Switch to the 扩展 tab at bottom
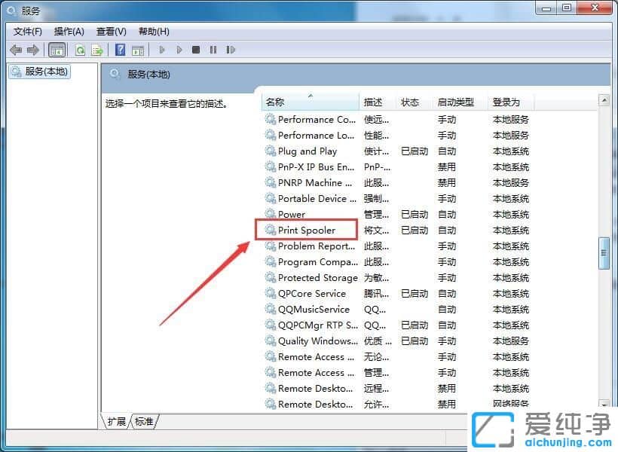The height and width of the screenshot is (452, 618). pyautogui.click(x=115, y=422)
